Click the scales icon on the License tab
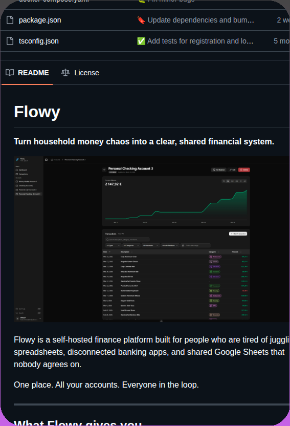 [65, 73]
